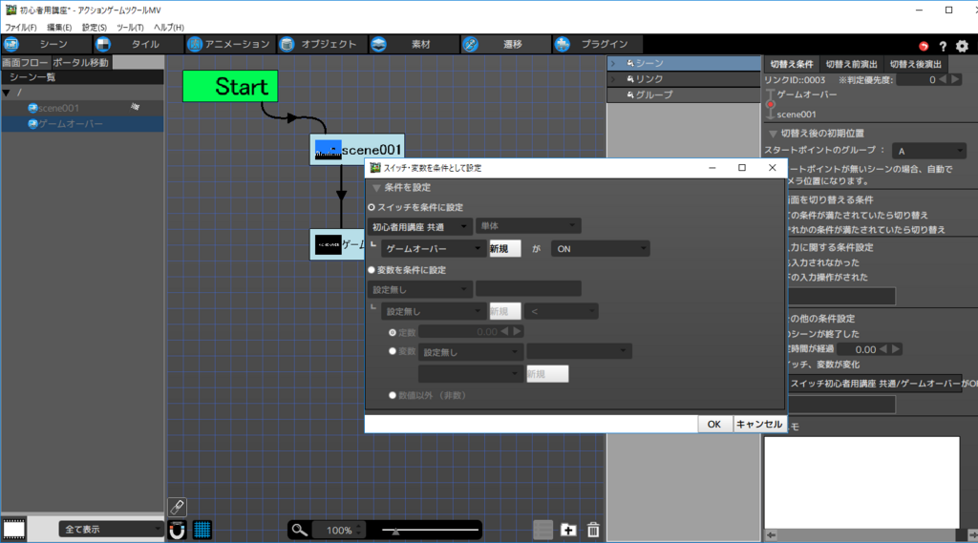
Task: Increase the 判定優先度 value with right arrow
Action: (955, 79)
